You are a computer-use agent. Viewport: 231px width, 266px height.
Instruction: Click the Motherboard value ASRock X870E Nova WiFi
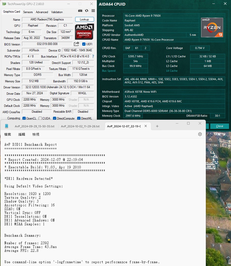click(x=174, y=92)
